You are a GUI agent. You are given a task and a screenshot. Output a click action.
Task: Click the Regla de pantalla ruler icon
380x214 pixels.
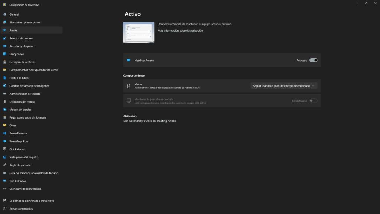tap(4, 165)
